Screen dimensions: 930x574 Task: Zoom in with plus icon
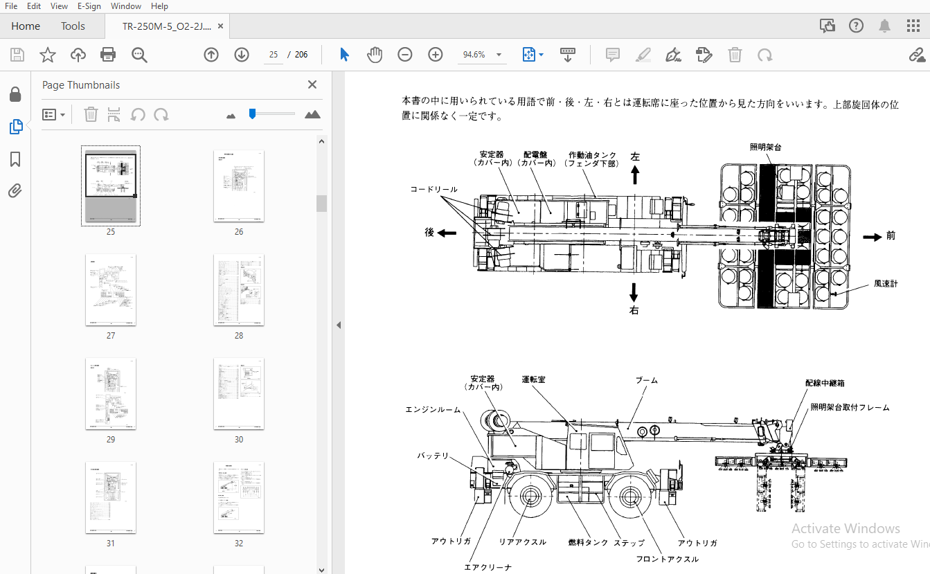coord(436,55)
